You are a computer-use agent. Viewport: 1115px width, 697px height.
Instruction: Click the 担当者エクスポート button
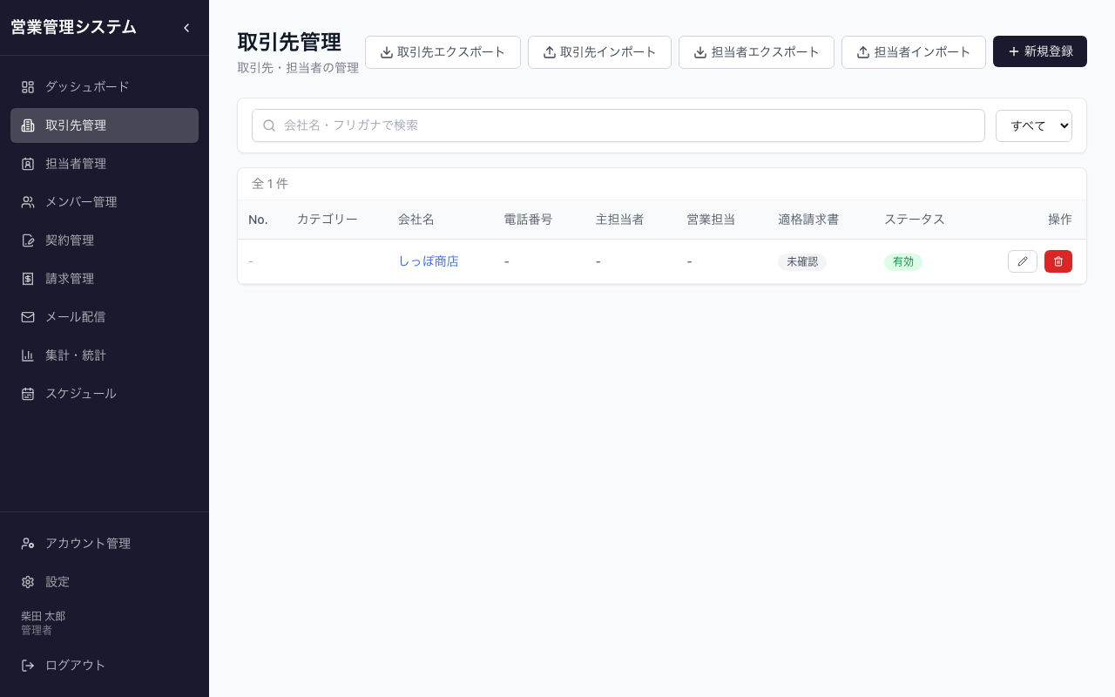point(756,52)
